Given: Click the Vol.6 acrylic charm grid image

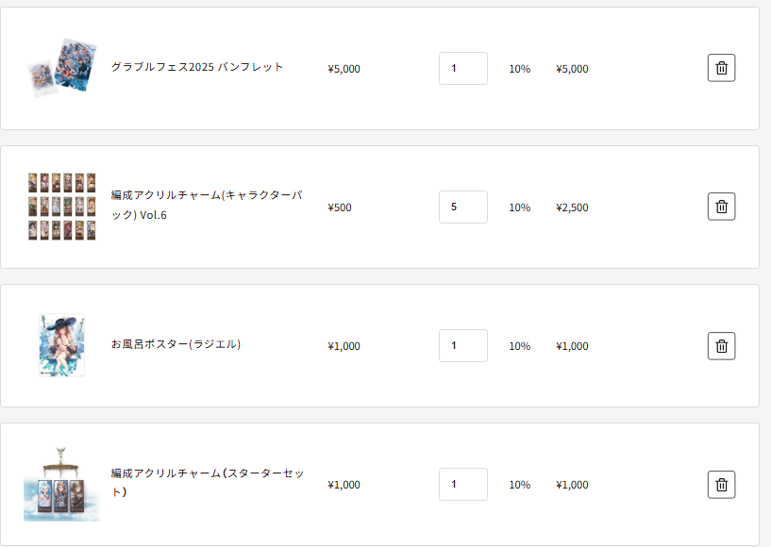Looking at the screenshot, I should pyautogui.click(x=61, y=207).
